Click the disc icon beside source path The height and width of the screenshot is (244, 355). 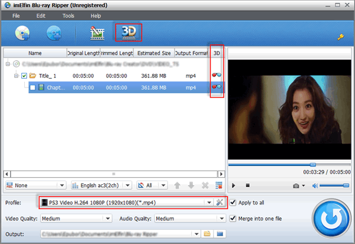[16, 64]
